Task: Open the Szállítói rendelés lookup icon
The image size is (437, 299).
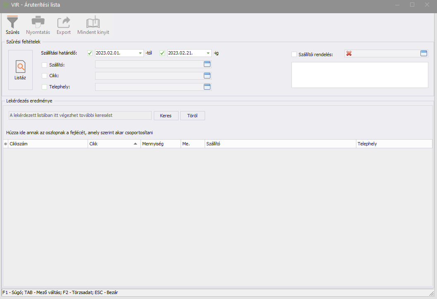Action: (x=424, y=53)
